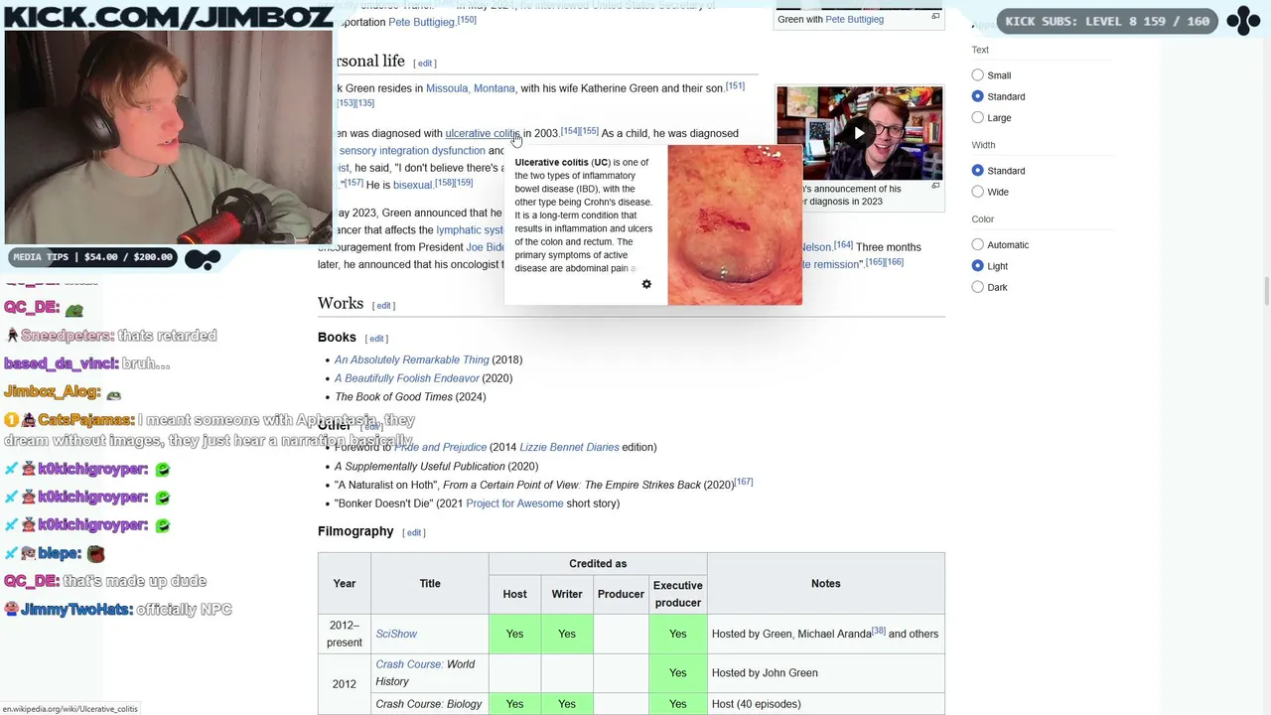Open the Missoula, Montana link

tap(471, 88)
